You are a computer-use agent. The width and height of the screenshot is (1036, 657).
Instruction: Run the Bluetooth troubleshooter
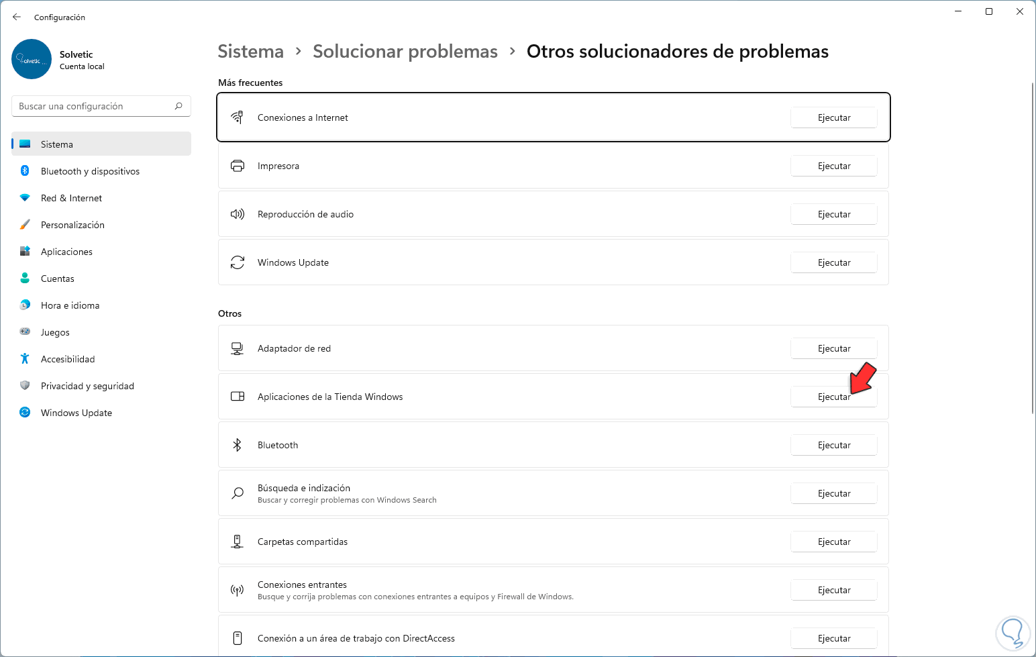833,445
